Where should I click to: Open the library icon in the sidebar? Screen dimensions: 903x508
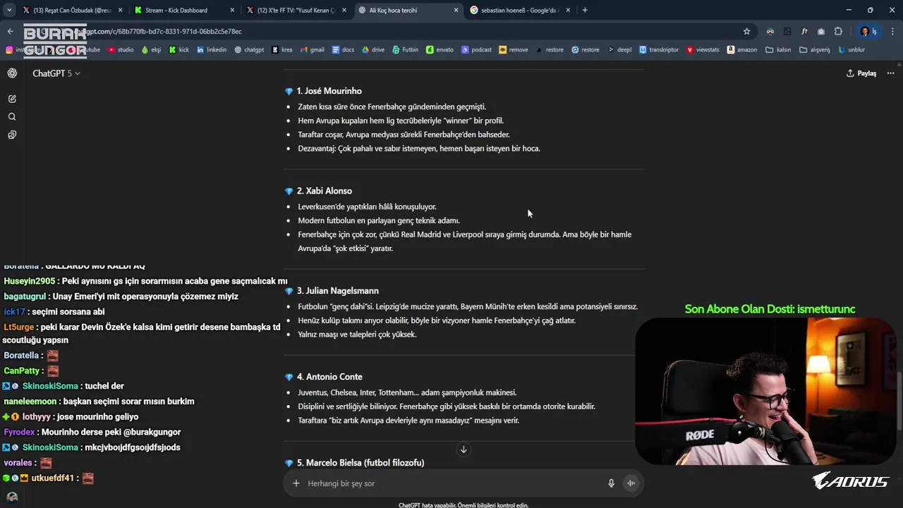pos(12,135)
